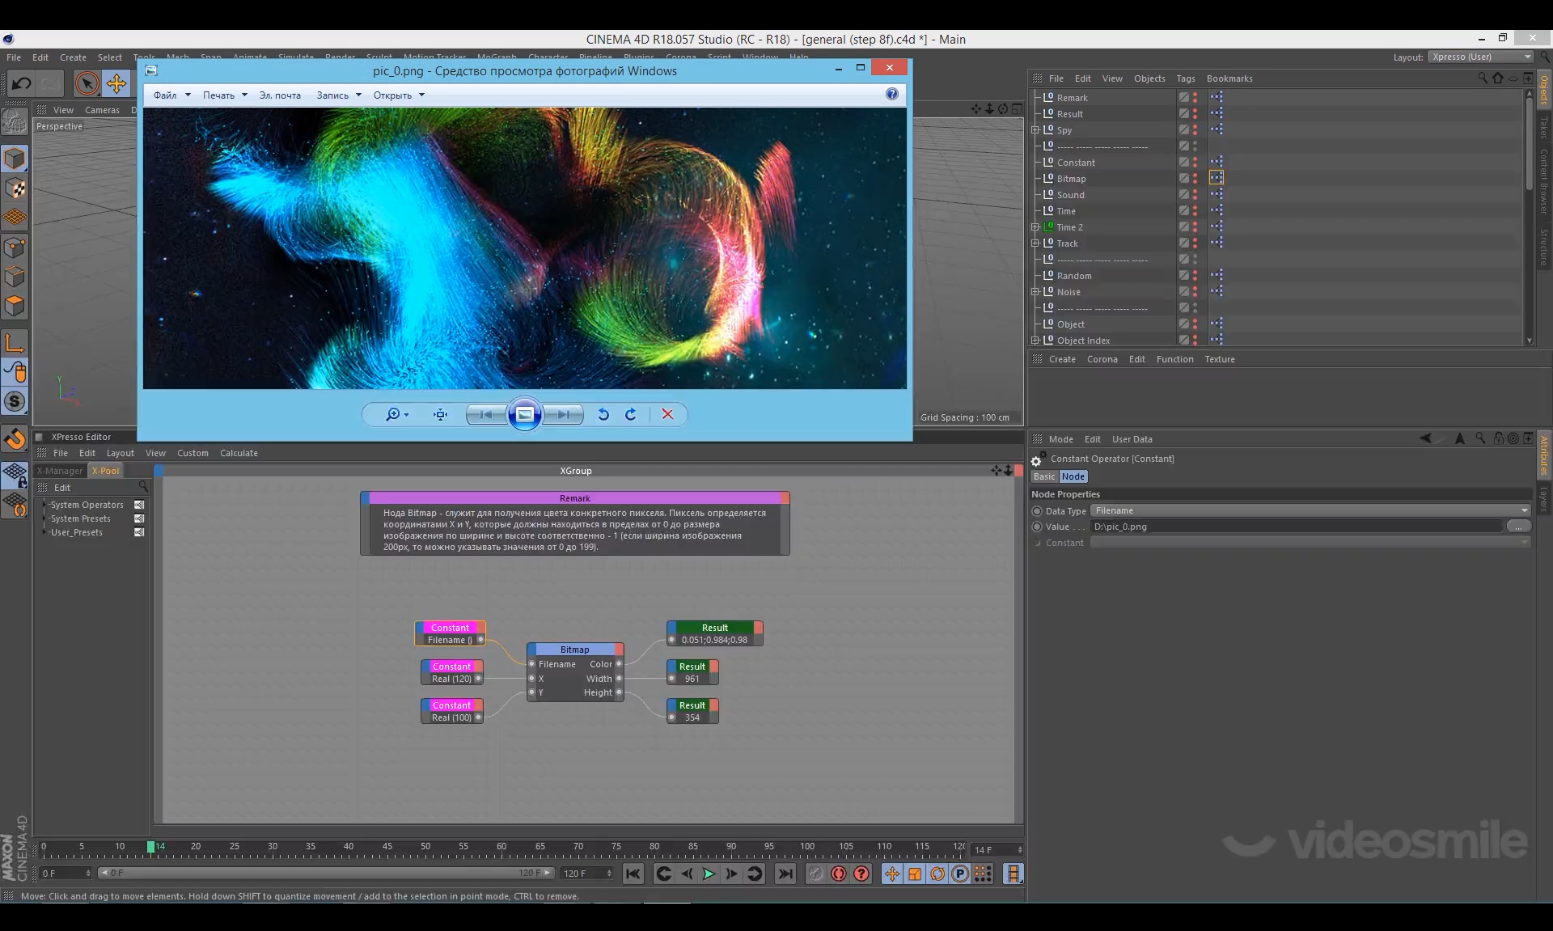Open the Файл menu dropdown
Image resolution: width=1553 pixels, height=931 pixels.
click(171, 95)
